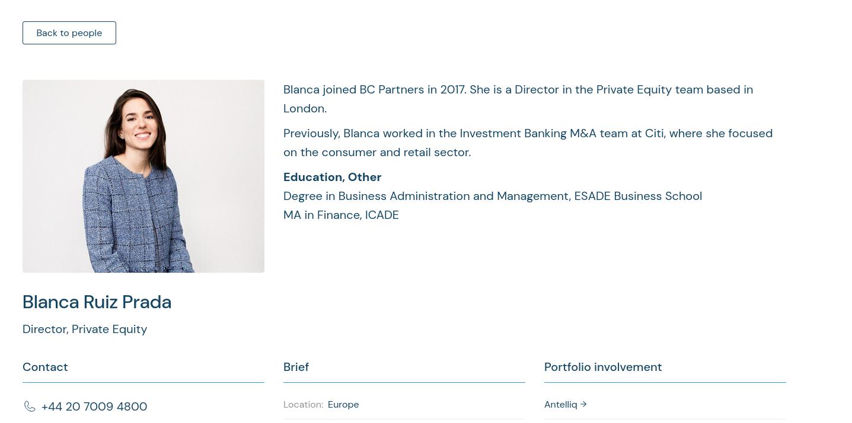Click the 'consumer and retail sector' line

[377, 153]
